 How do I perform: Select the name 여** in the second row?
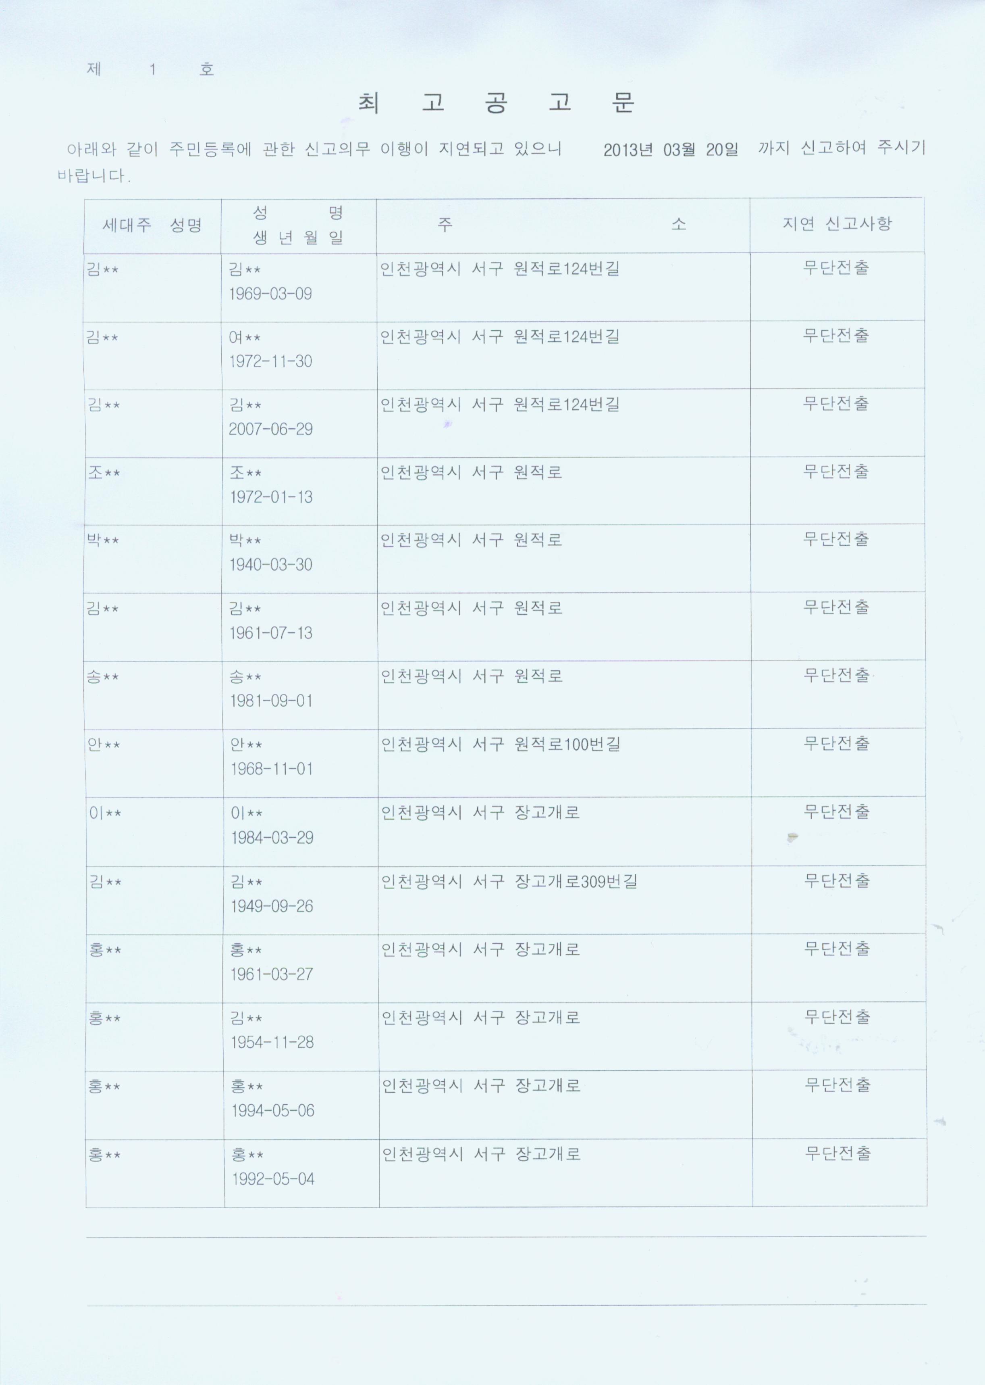tap(244, 338)
